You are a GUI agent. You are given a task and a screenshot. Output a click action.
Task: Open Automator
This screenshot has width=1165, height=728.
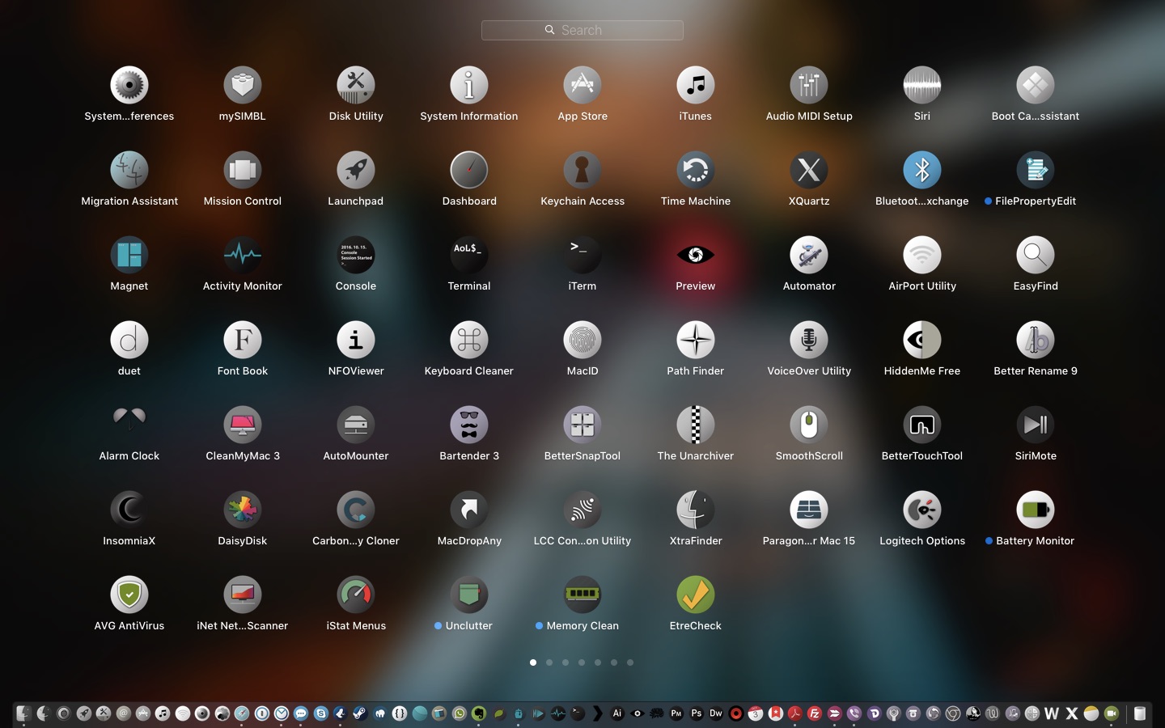click(809, 255)
